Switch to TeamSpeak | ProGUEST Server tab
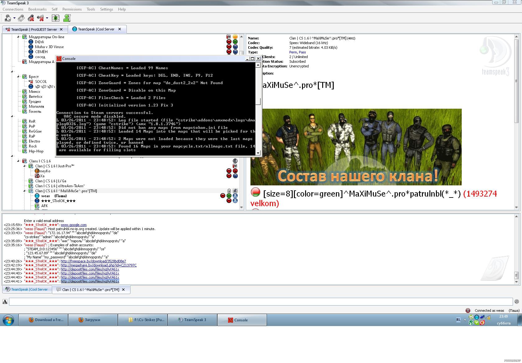Viewport: 522px width, 363px height. (x=34, y=29)
